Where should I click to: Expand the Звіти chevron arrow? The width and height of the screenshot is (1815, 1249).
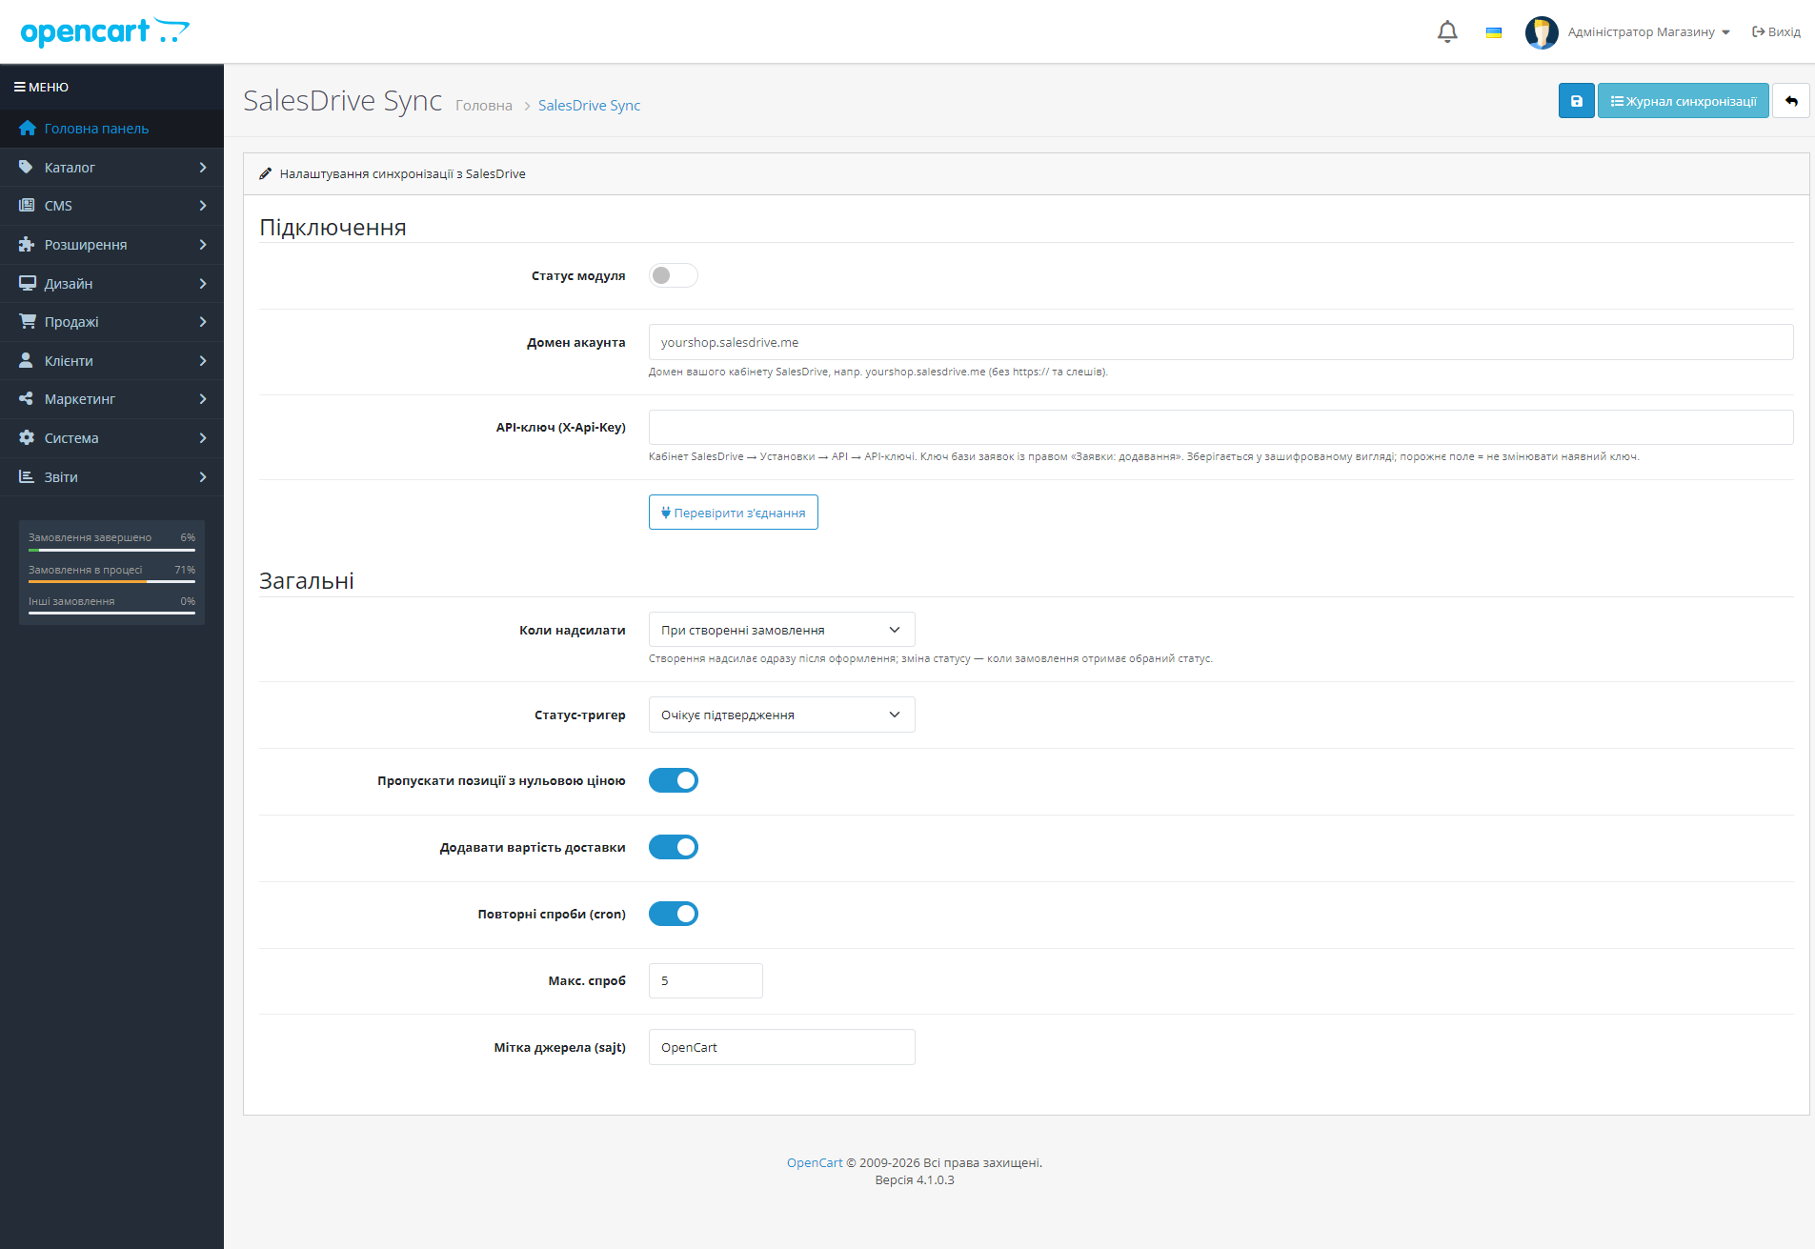click(203, 476)
